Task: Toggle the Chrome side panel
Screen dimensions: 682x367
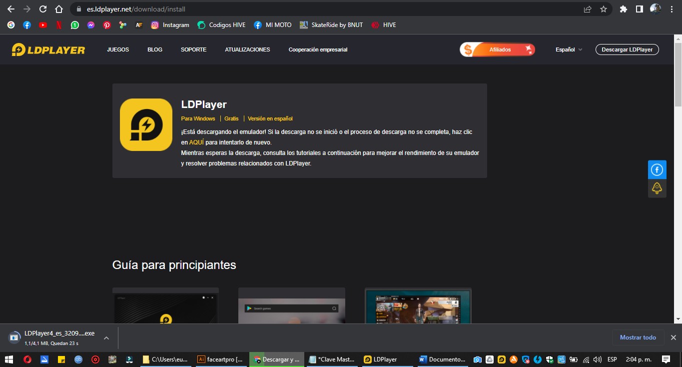Action: (639, 9)
